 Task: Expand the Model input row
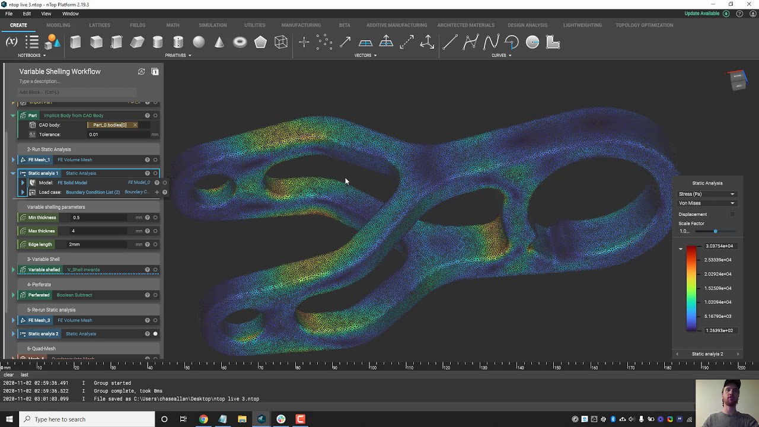23,183
